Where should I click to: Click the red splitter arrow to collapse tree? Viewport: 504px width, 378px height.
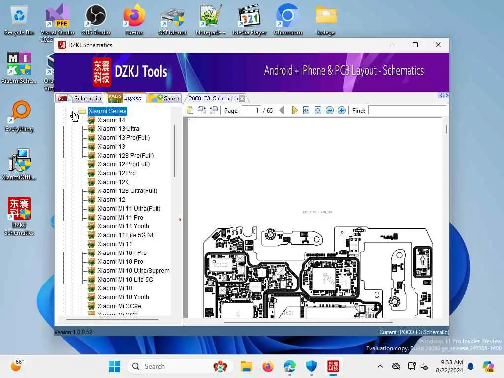180,220
